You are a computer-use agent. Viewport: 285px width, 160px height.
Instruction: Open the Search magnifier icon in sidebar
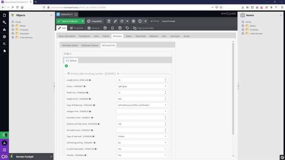[x=4, y=44]
